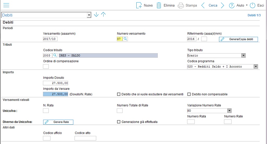Expand the Debiti section dropdown

89,15
